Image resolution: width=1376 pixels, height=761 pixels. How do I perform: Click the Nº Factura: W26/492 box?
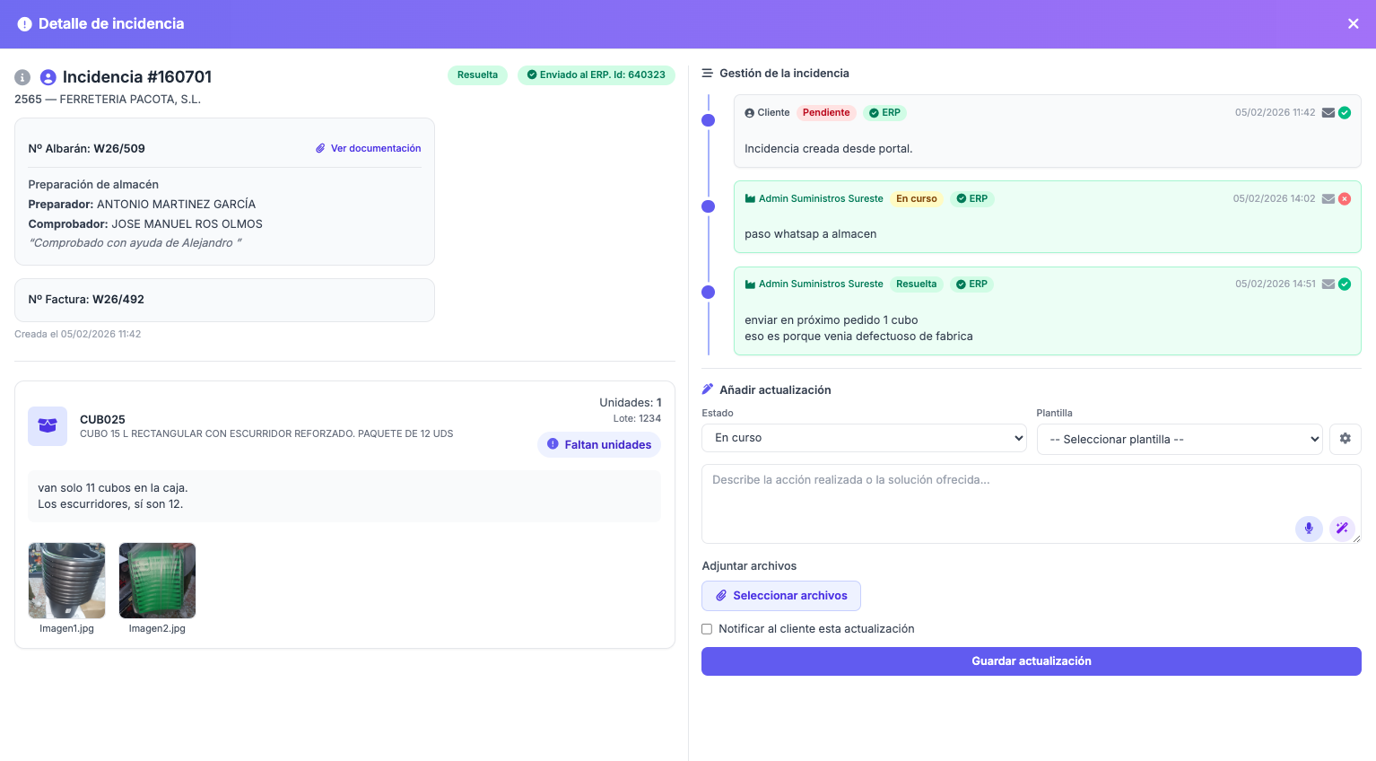(x=224, y=300)
